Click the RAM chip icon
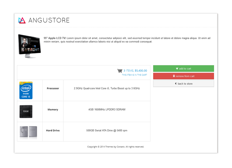Image resolution: width=232 pixels, height=168 pixels. (26, 111)
